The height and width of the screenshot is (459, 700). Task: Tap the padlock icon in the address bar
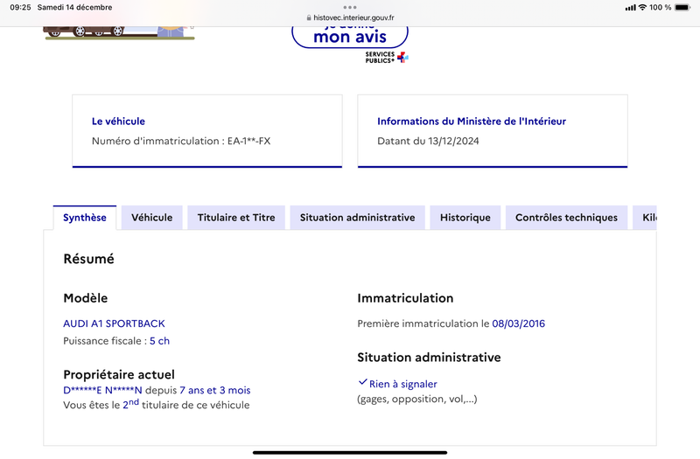(309, 17)
